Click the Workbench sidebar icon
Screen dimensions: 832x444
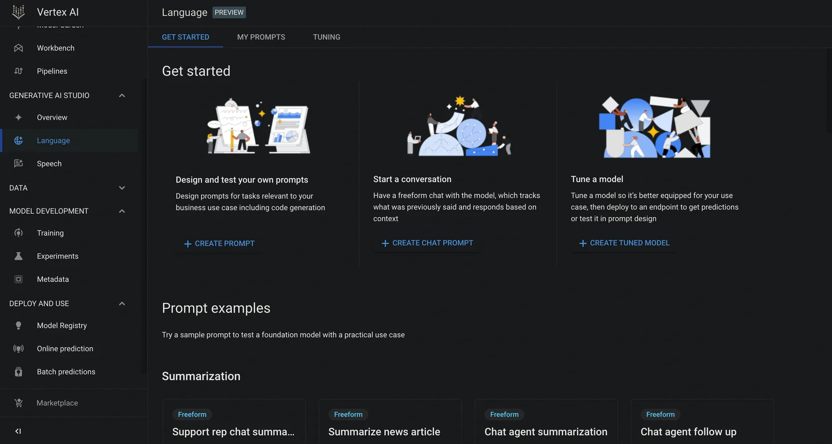pos(19,48)
